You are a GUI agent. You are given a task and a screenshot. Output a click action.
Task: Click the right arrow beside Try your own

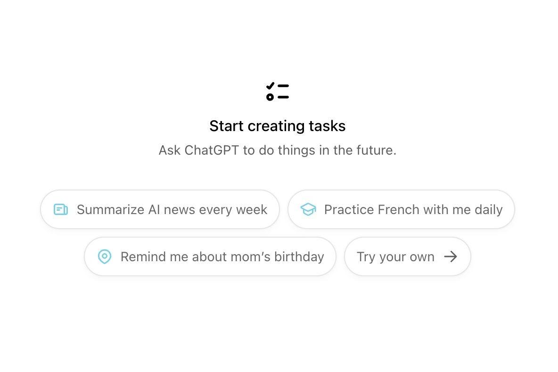pyautogui.click(x=451, y=256)
